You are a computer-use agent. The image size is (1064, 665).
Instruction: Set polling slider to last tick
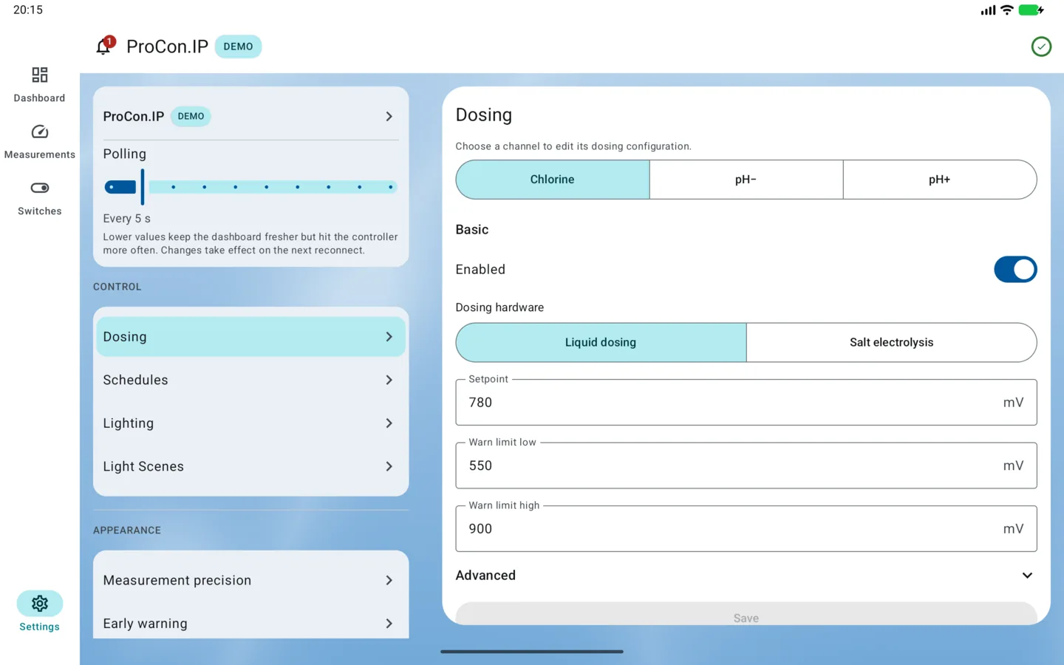391,187
